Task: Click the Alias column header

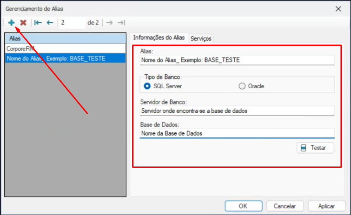Action: click(x=65, y=38)
